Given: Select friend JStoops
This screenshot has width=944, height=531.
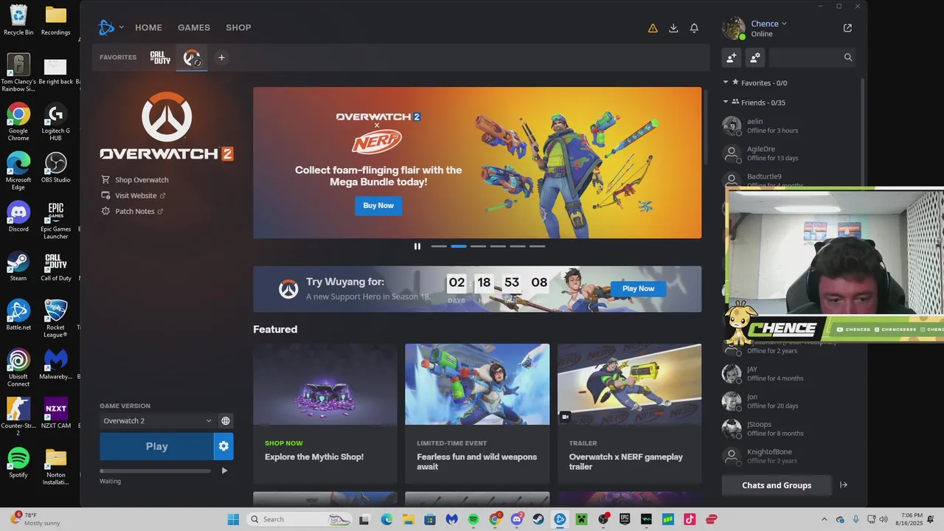Looking at the screenshot, I should tap(788, 428).
